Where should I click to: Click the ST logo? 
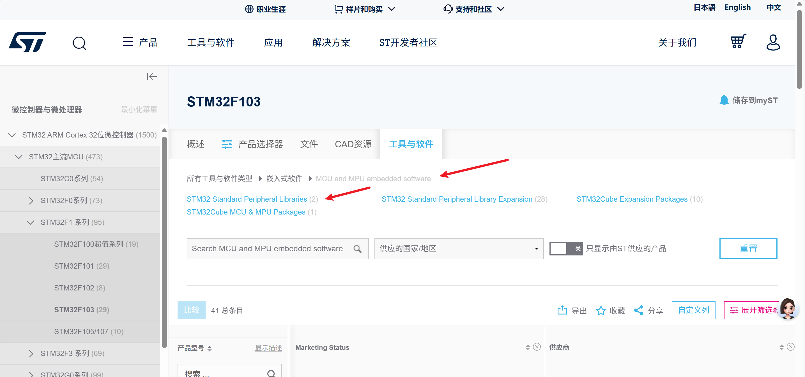click(27, 42)
